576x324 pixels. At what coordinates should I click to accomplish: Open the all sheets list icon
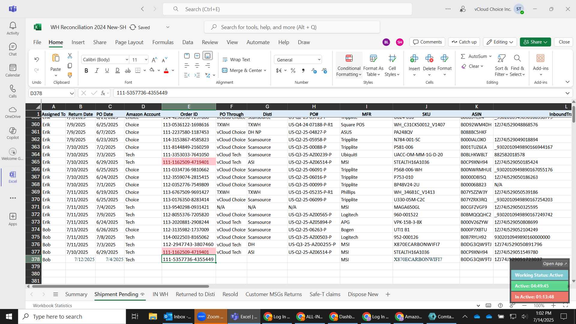coord(55,294)
